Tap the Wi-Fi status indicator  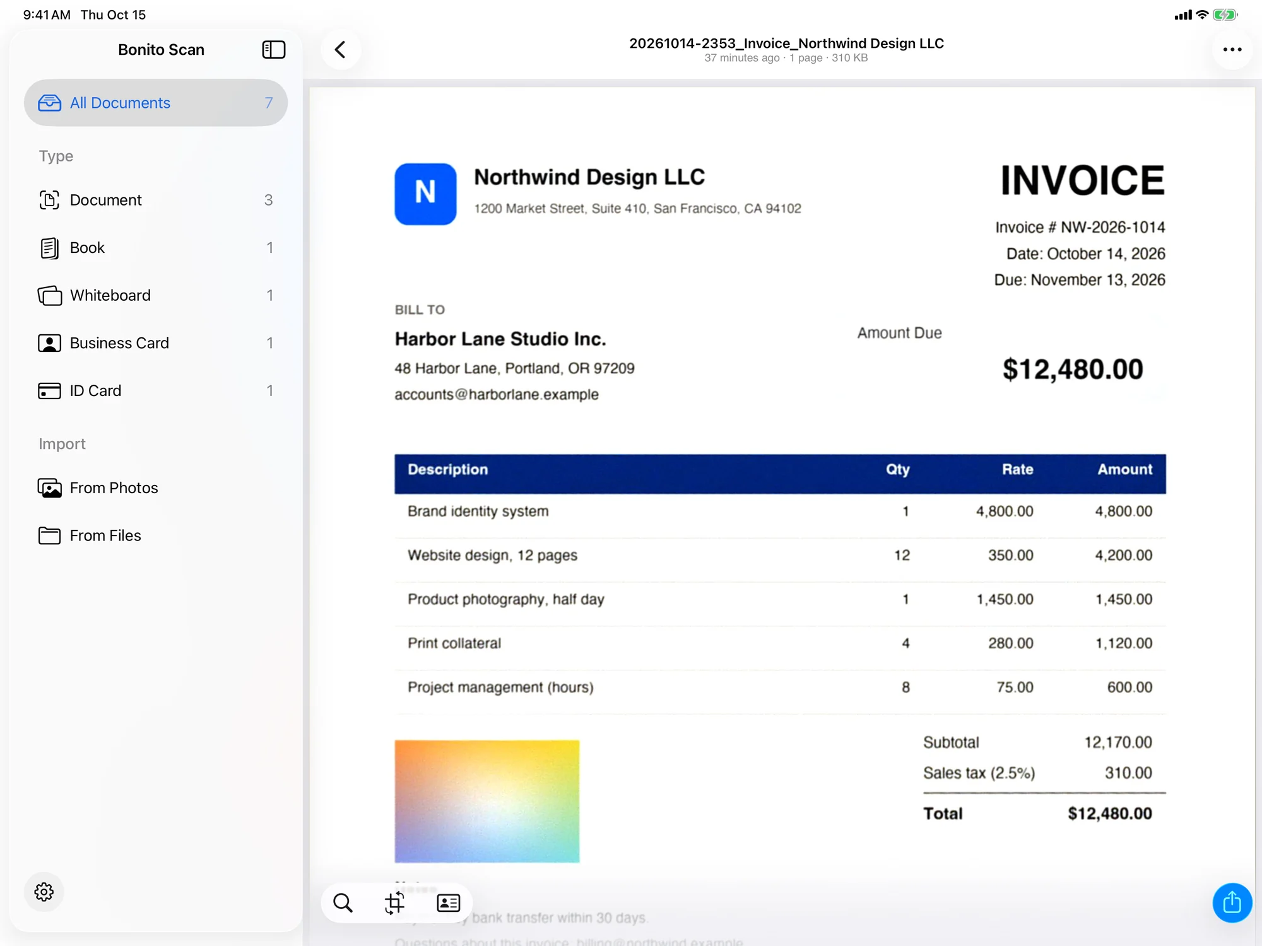pos(1202,15)
